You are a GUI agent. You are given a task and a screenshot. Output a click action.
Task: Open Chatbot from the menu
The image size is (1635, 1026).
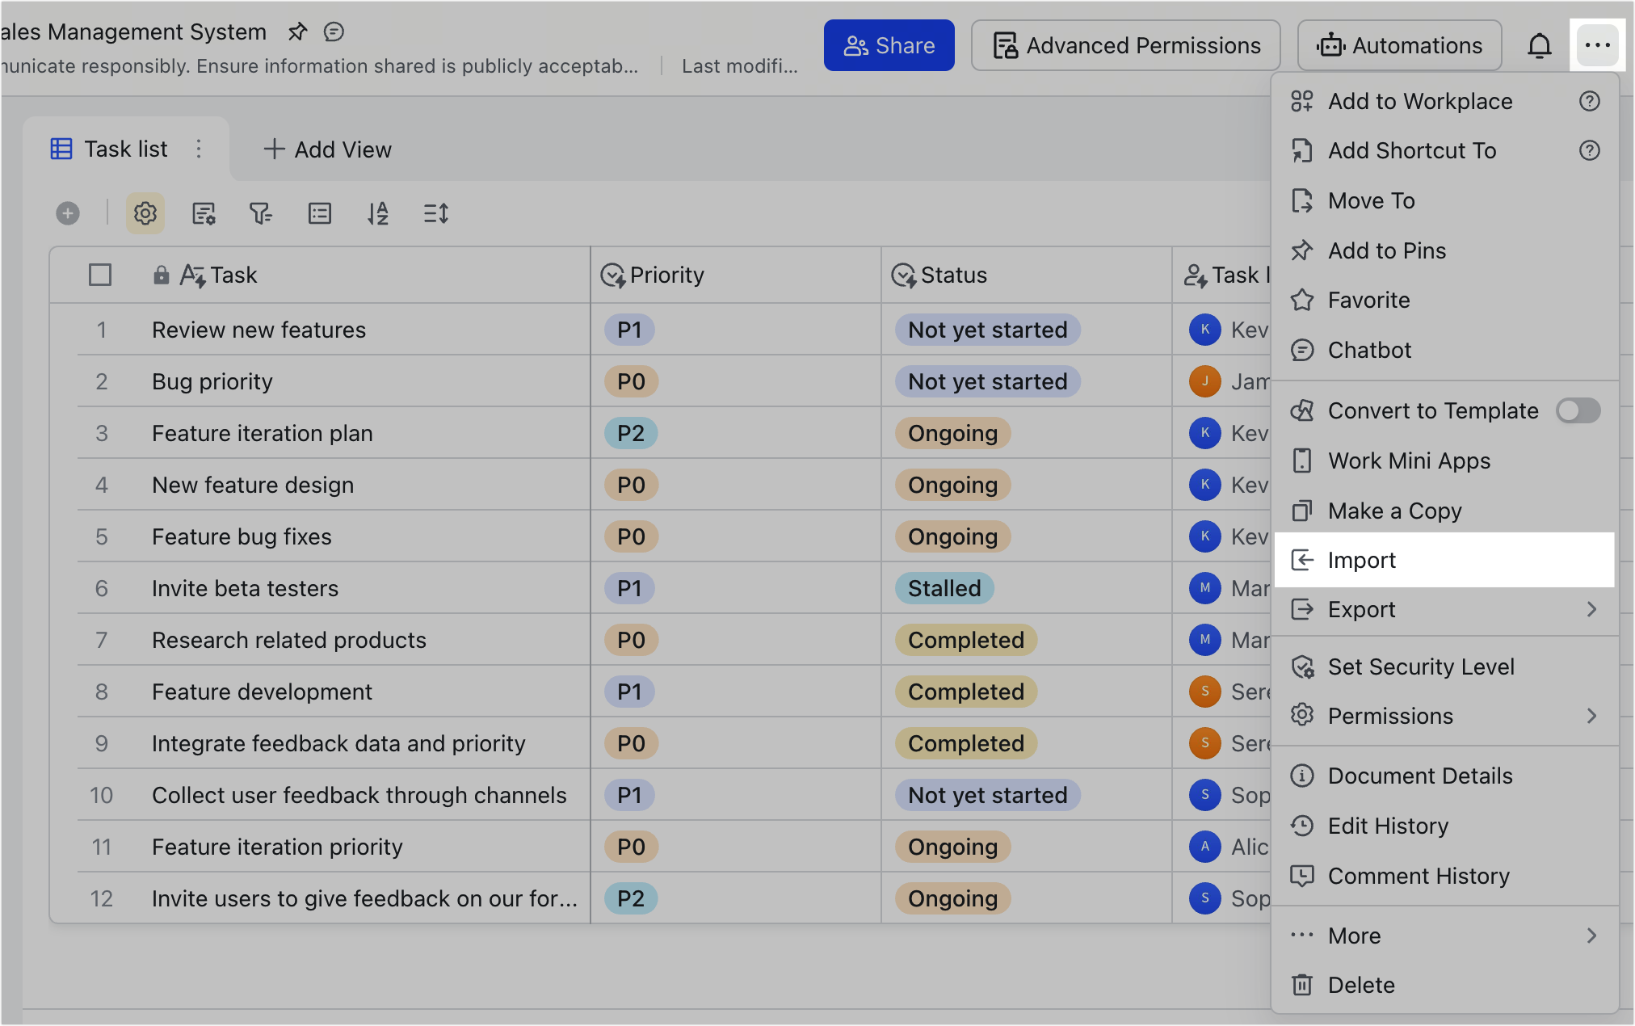point(1444,350)
